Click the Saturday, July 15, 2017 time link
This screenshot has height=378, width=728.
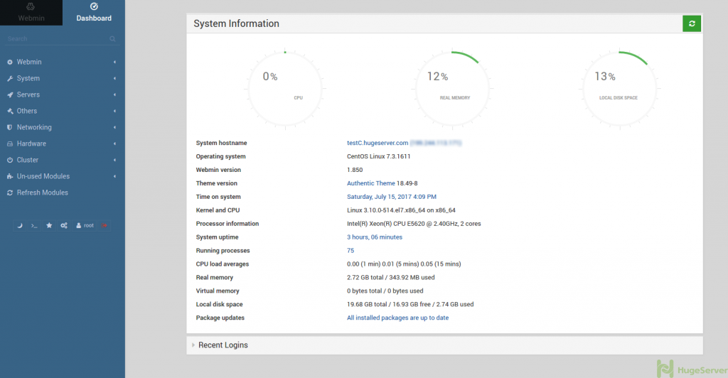[392, 197]
